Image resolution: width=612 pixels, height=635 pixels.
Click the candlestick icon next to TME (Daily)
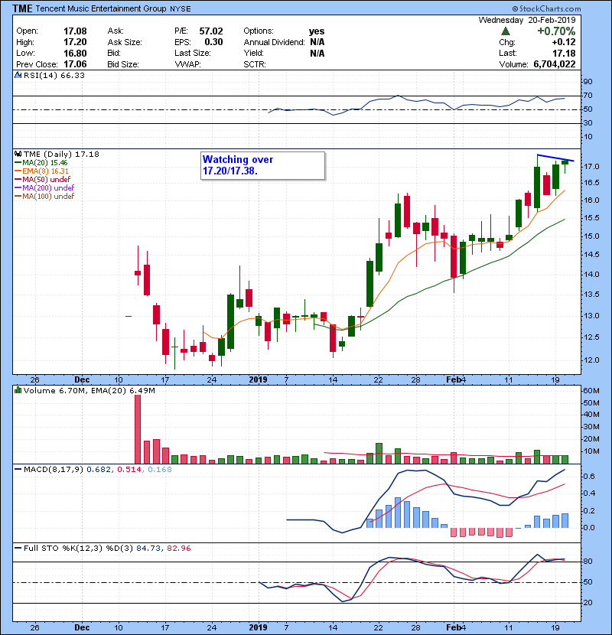[x=18, y=154]
